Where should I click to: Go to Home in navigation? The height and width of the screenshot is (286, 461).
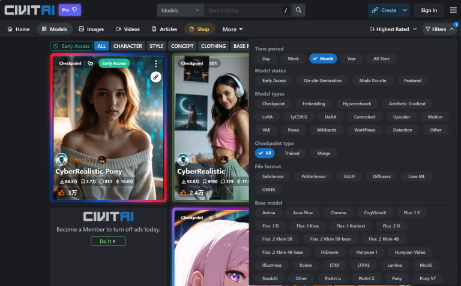[x=19, y=29]
